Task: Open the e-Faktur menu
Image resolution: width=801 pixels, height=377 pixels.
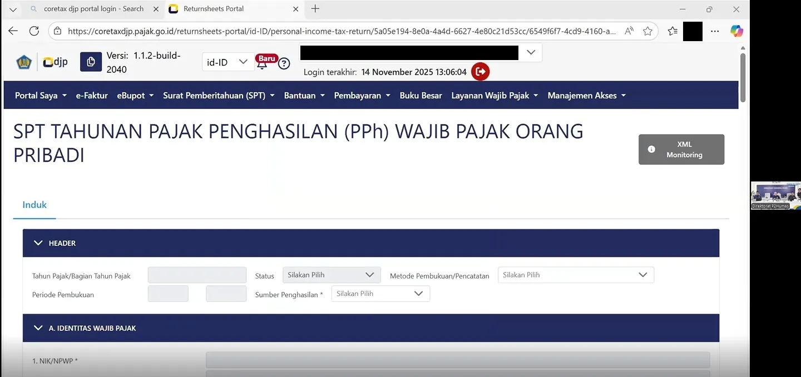Action: click(92, 95)
